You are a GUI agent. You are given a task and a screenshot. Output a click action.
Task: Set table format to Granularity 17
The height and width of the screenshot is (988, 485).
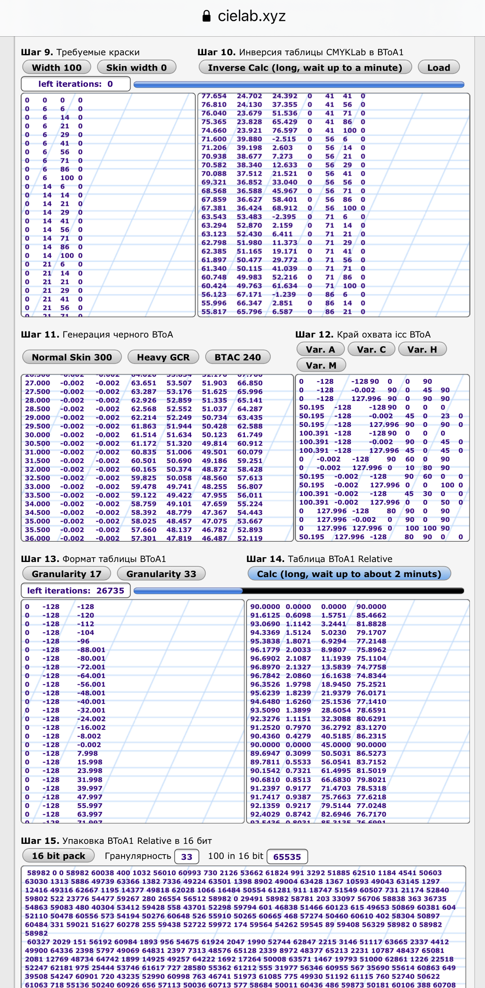[66, 574]
